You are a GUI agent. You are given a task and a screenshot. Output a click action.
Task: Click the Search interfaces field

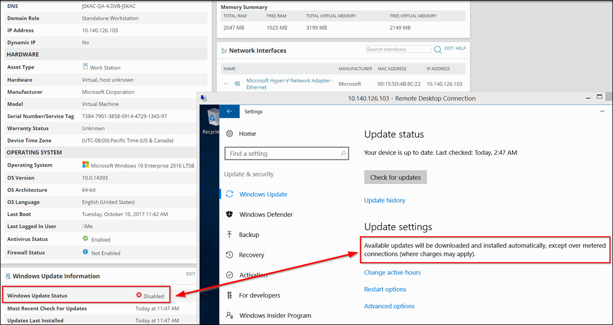click(x=399, y=49)
